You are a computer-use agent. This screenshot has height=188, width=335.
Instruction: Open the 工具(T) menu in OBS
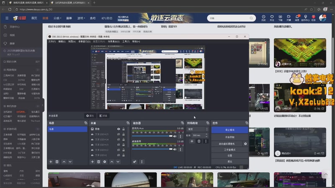[126, 41]
